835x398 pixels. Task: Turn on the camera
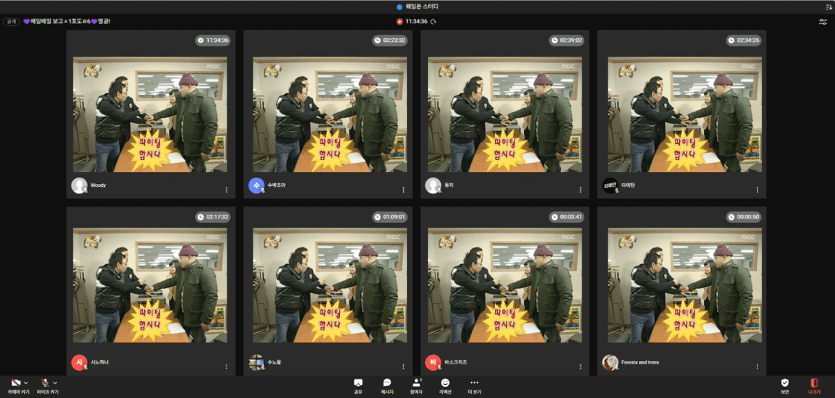pos(15,383)
